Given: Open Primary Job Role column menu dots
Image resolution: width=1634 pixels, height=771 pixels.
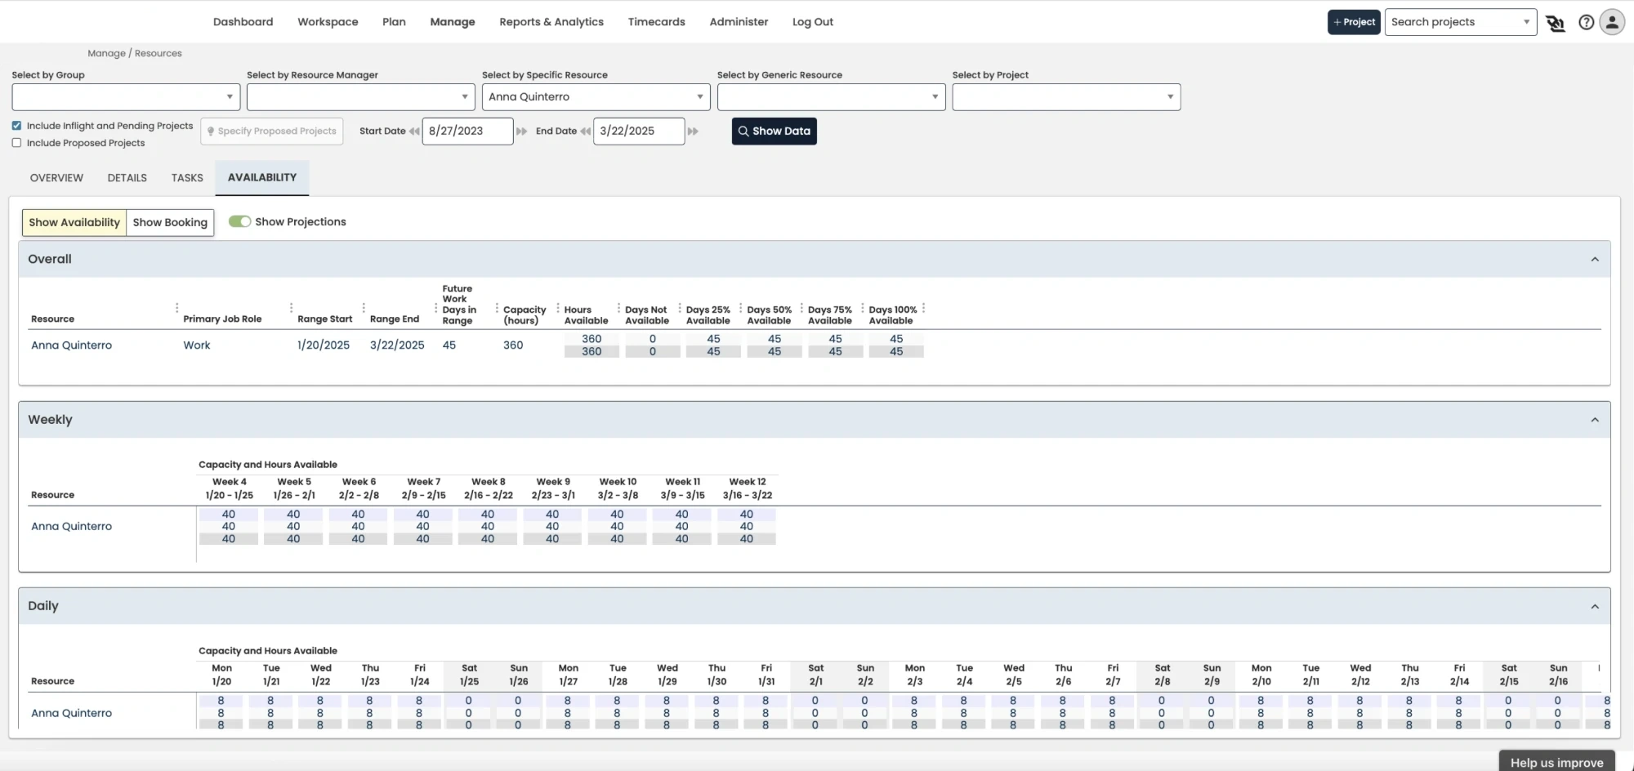Looking at the screenshot, I should click(291, 308).
